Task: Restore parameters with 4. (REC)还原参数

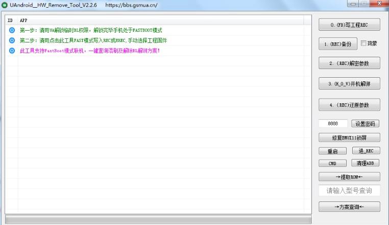Action: 349,104
